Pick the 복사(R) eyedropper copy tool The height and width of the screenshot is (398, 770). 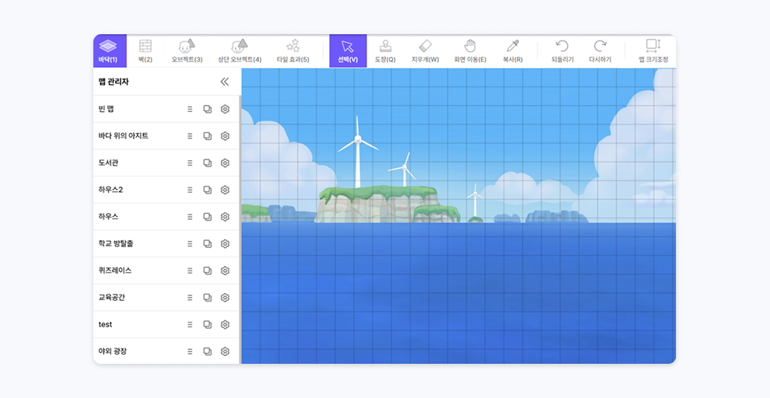click(513, 51)
